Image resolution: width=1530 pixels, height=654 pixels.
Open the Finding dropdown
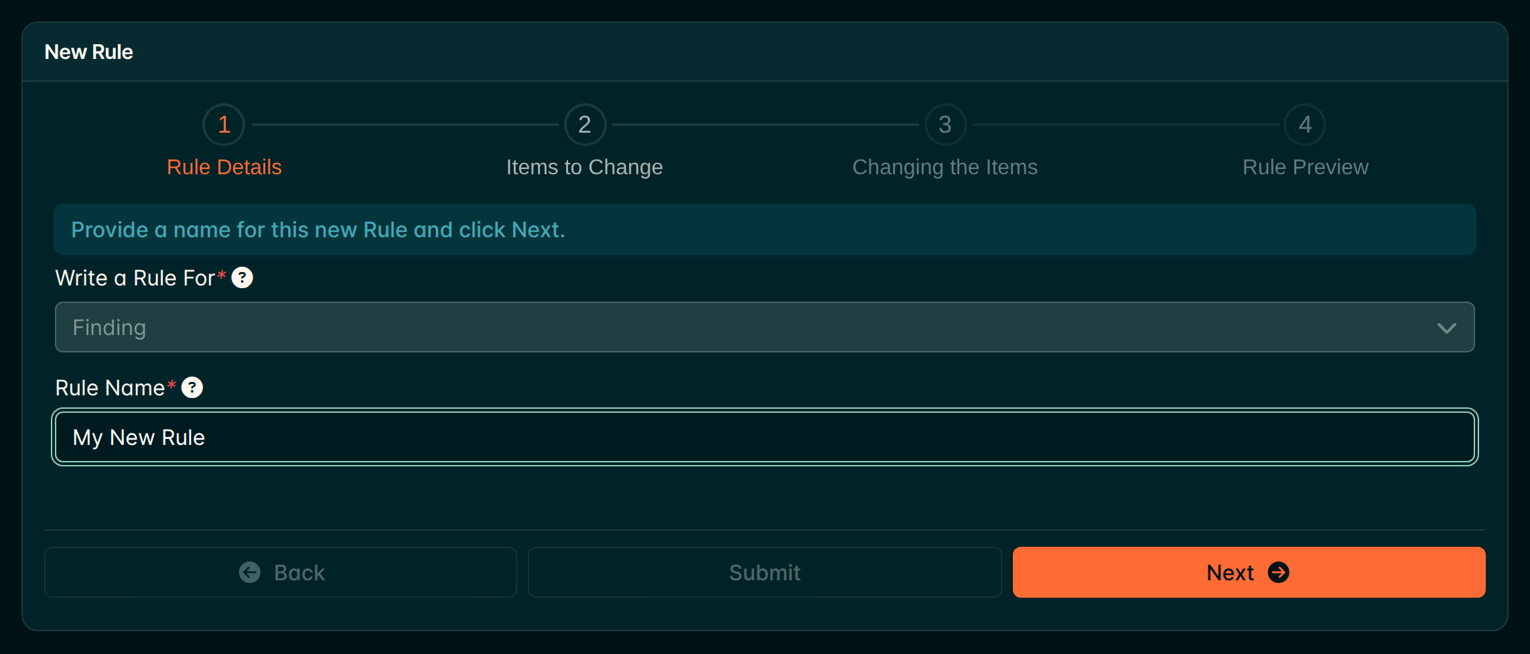pos(764,327)
